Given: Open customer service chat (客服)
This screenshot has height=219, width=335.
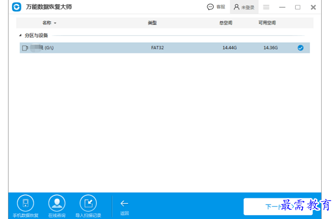Looking at the screenshot, I should [x=216, y=7].
